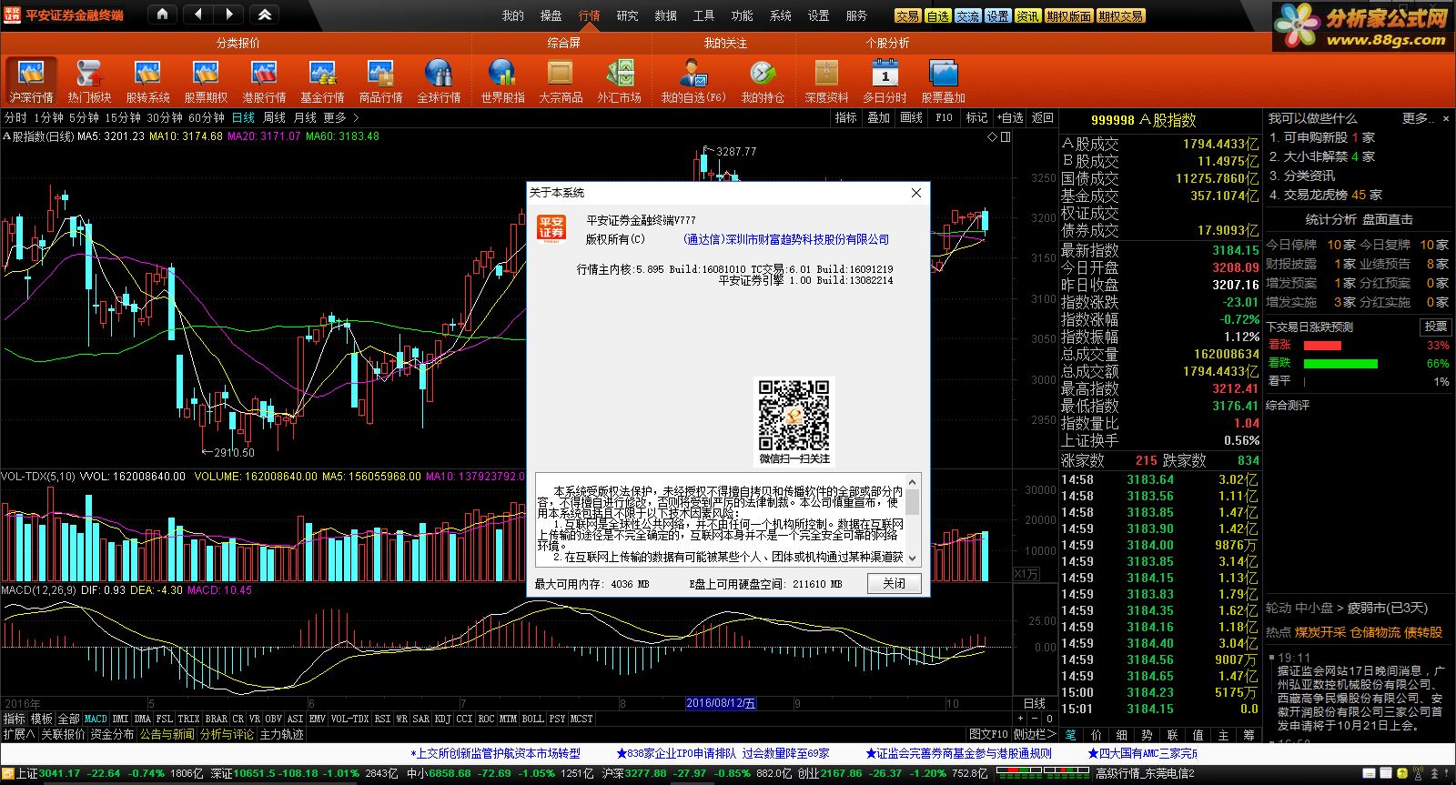This screenshot has height=785, width=1456.
Task: Select the 筹 chip distribution tab
Action: (x=1249, y=734)
